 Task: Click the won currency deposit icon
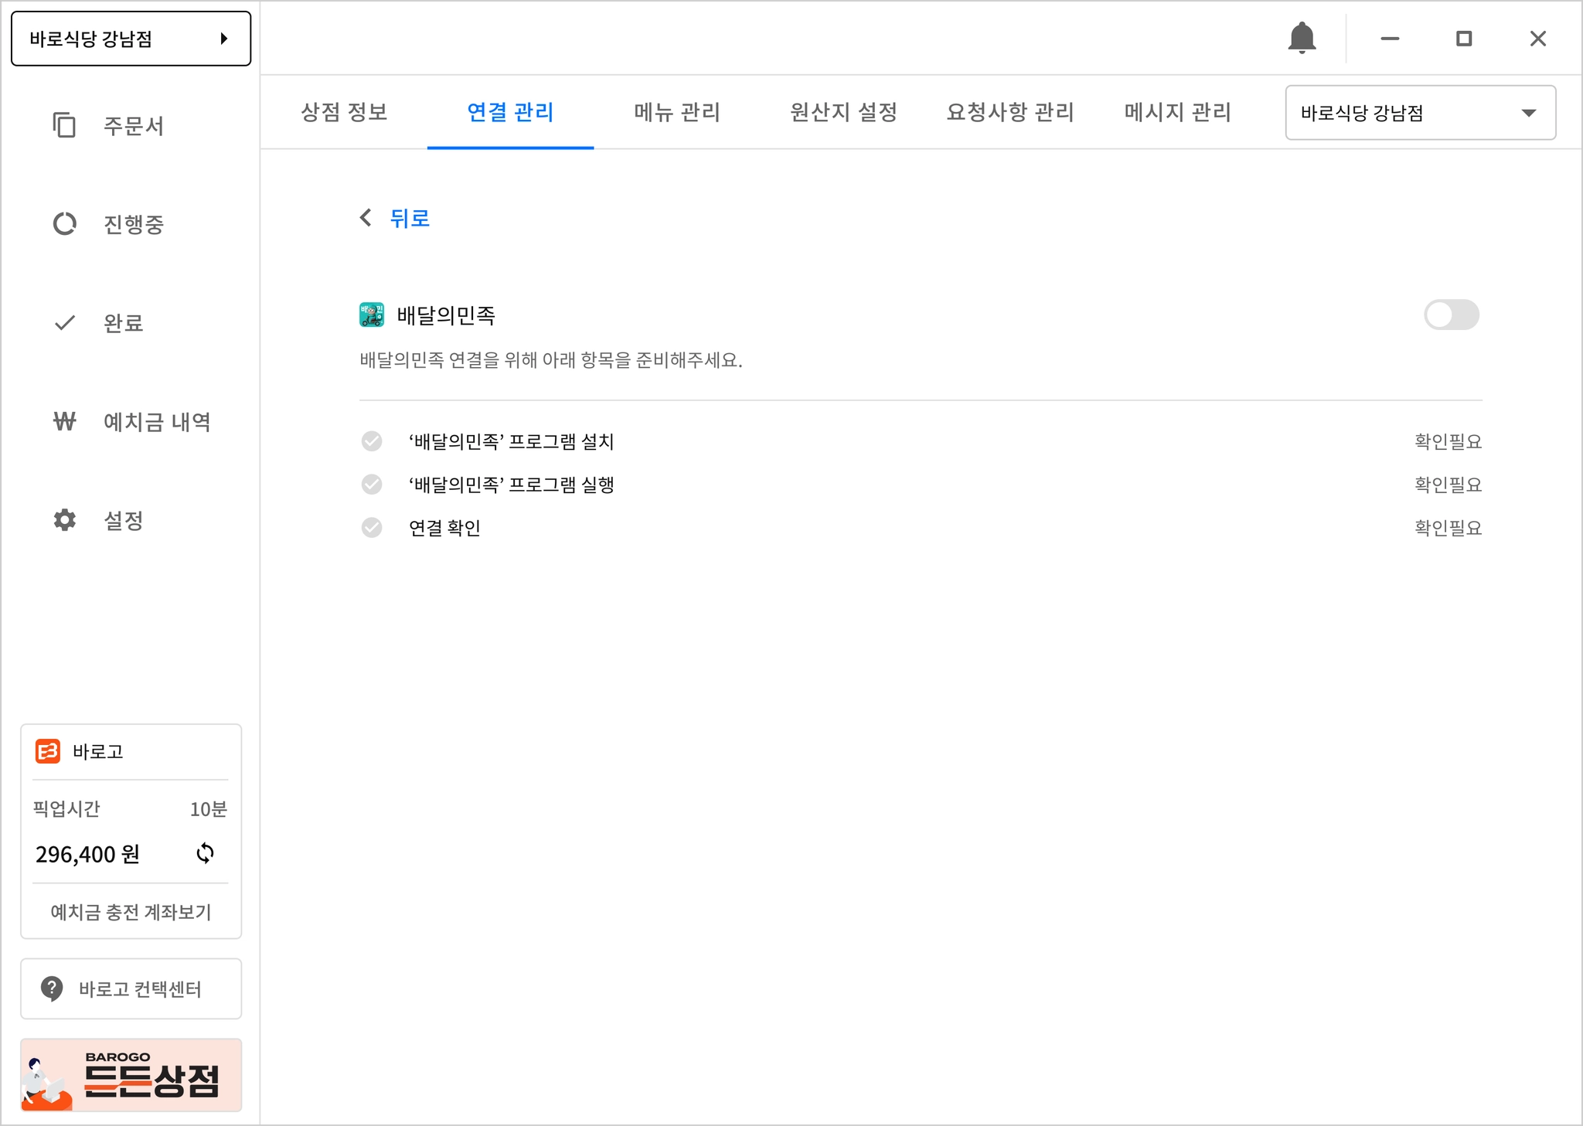point(65,421)
